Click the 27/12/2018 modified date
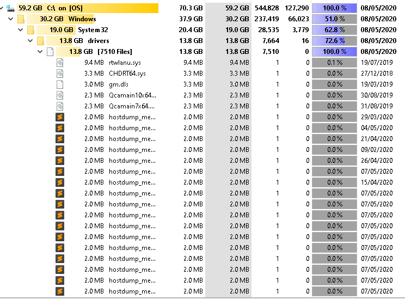Image resolution: width=405 pixels, height=299 pixels. click(x=377, y=74)
